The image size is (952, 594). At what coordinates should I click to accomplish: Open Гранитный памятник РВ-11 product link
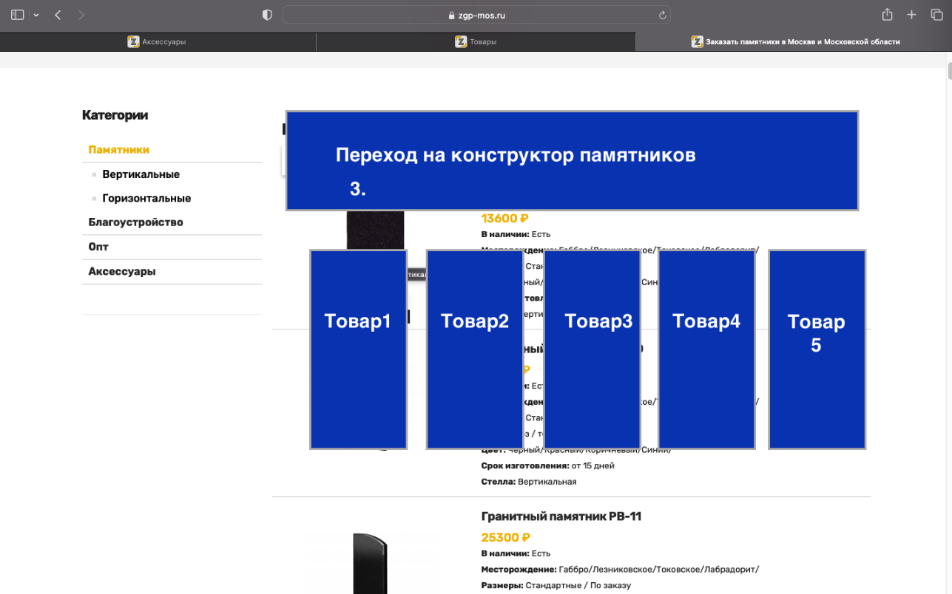point(561,516)
